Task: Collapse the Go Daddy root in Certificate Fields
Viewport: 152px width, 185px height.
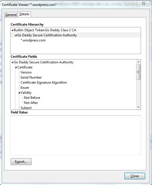Action: 12,62
